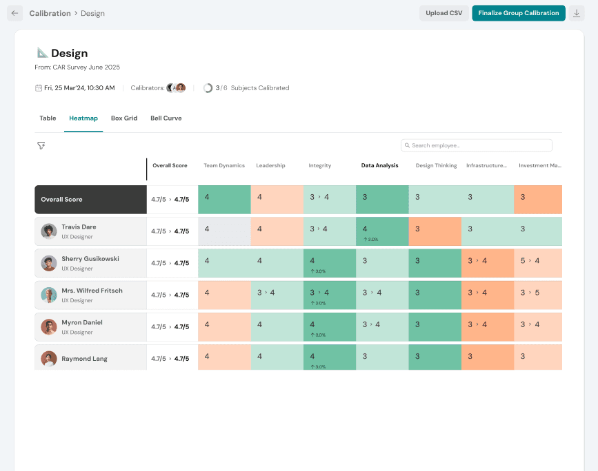Click the Calibration breadcrumb link
The image size is (598, 471).
coord(50,13)
